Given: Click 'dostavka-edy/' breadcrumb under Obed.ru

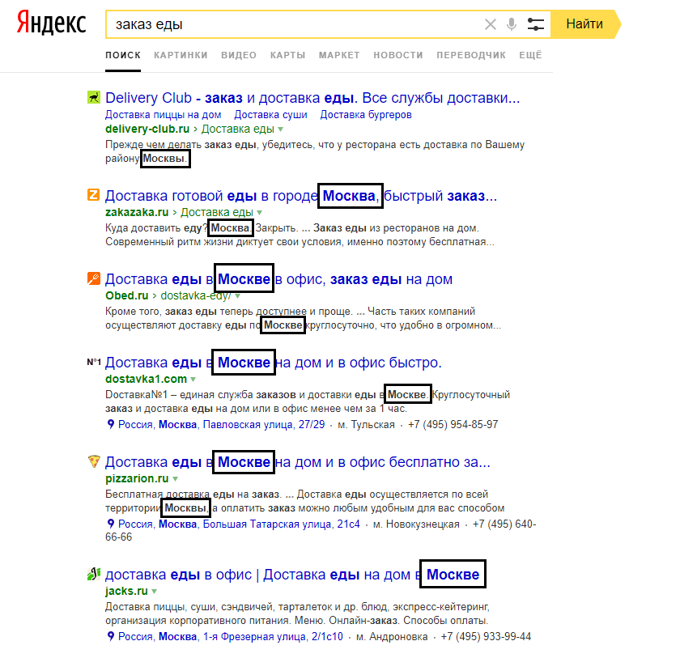Looking at the screenshot, I should [196, 295].
